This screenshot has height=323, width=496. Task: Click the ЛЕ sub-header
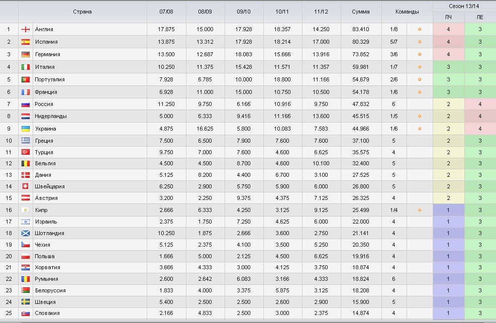tap(480, 17)
